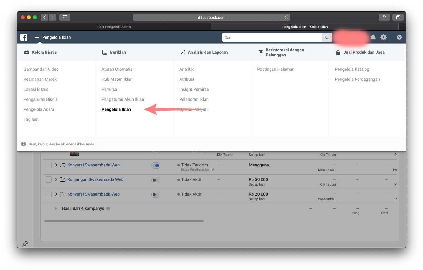The height and width of the screenshot is (270, 423).
Task: Click the help question mark icon
Action: coord(399,37)
